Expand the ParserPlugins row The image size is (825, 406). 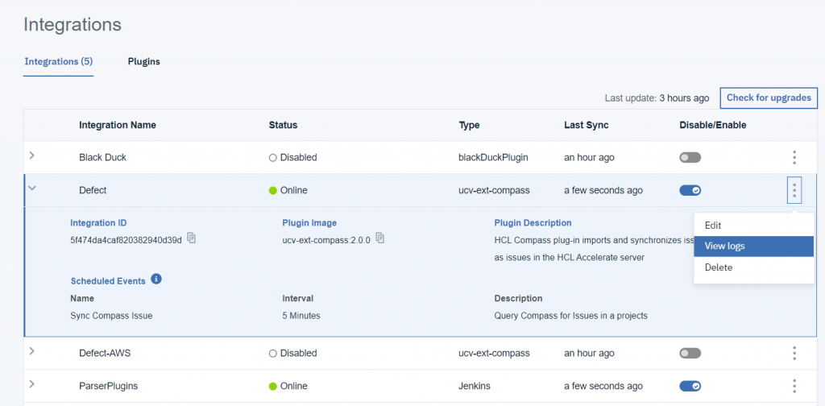pyautogui.click(x=32, y=384)
